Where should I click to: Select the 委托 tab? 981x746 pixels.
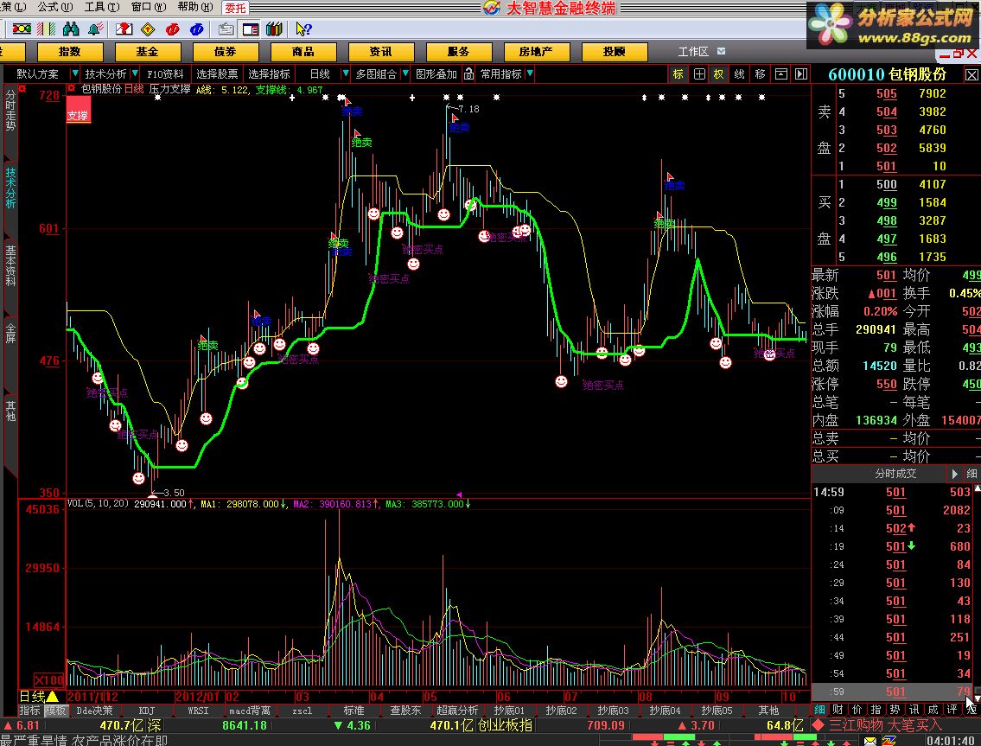(x=236, y=8)
